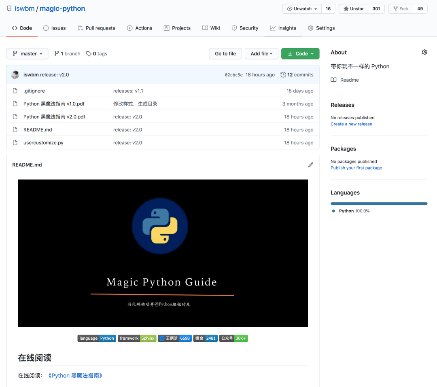
Task: Click Create a new release
Action: click(351, 124)
